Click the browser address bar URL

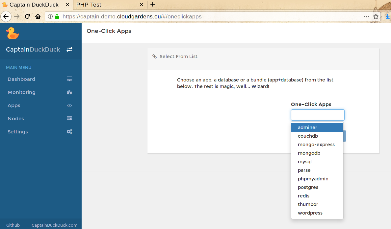pos(132,16)
